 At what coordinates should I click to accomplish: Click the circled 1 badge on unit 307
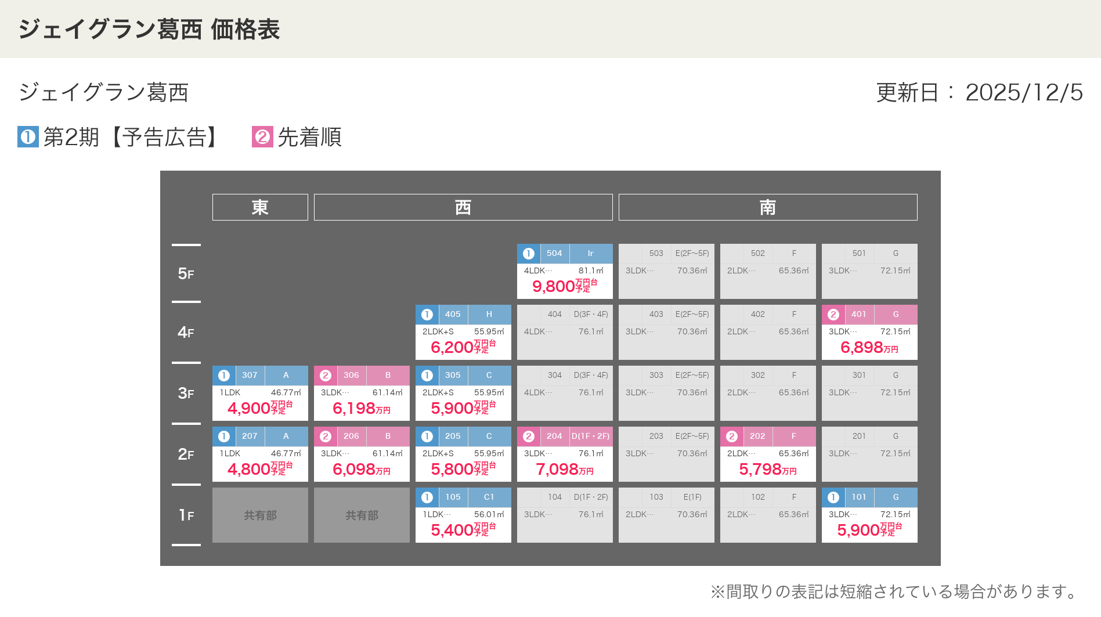[x=223, y=376]
